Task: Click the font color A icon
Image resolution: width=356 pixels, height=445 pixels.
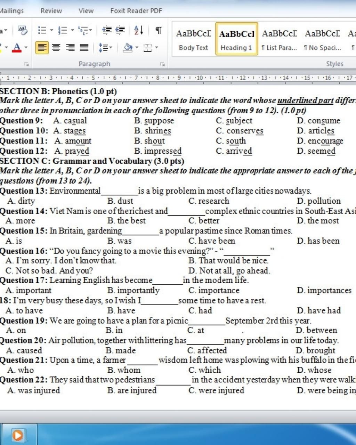Action: tap(17, 47)
